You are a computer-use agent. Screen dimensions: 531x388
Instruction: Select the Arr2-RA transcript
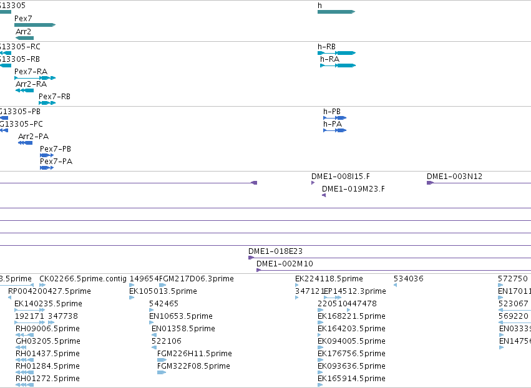(x=25, y=90)
